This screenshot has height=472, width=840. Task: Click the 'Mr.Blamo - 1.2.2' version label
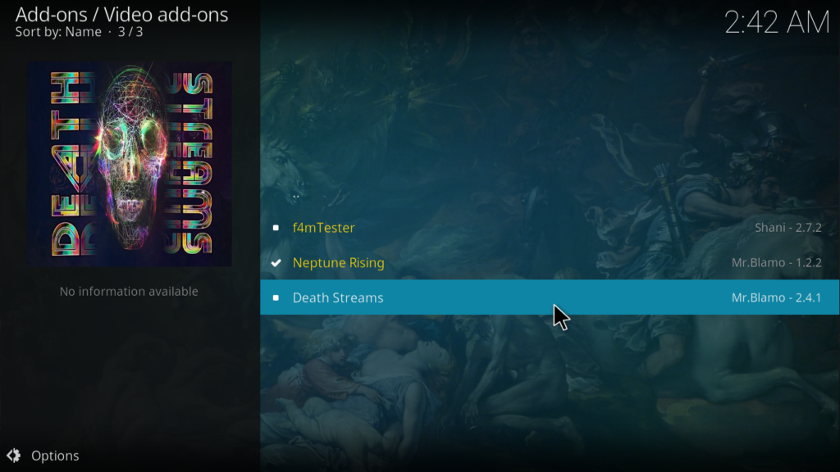(777, 262)
